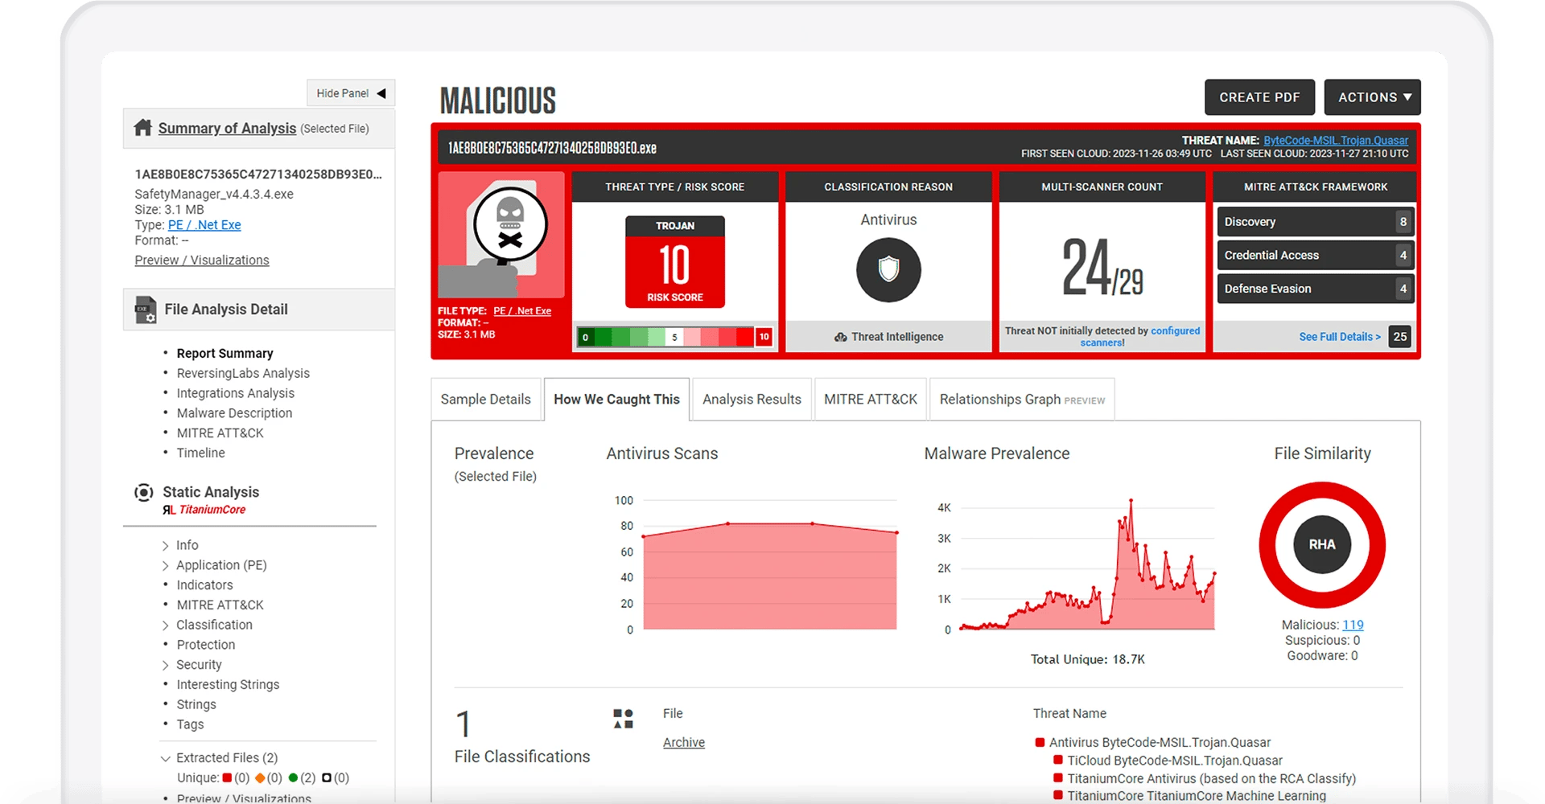Open MITRE ATT&CK under File Analysis Detail
The image size is (1545, 804).
[220, 433]
